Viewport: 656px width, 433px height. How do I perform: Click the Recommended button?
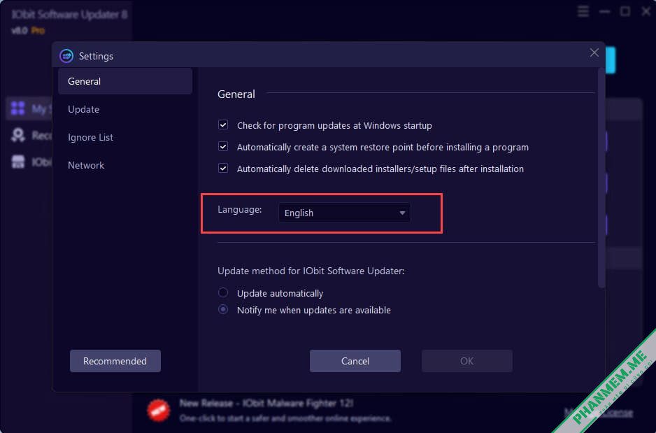[x=115, y=361]
